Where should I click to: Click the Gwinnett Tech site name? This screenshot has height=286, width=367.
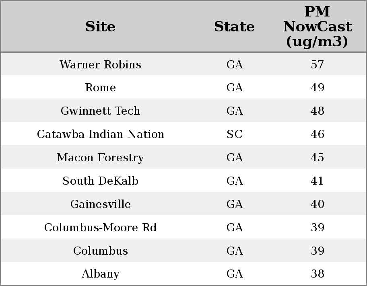click(100, 111)
